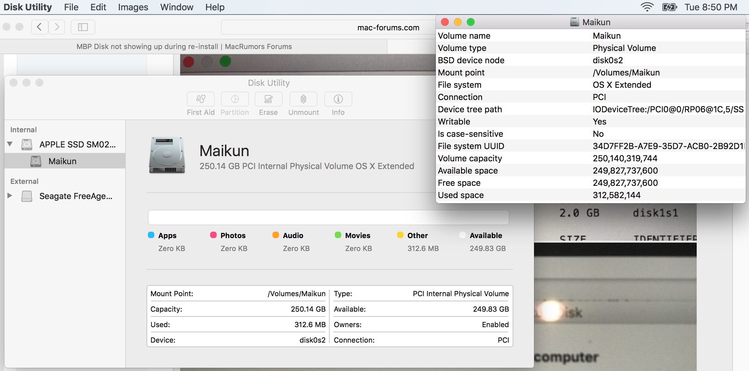Open the Edit menu
The image size is (749, 371).
[98, 7]
